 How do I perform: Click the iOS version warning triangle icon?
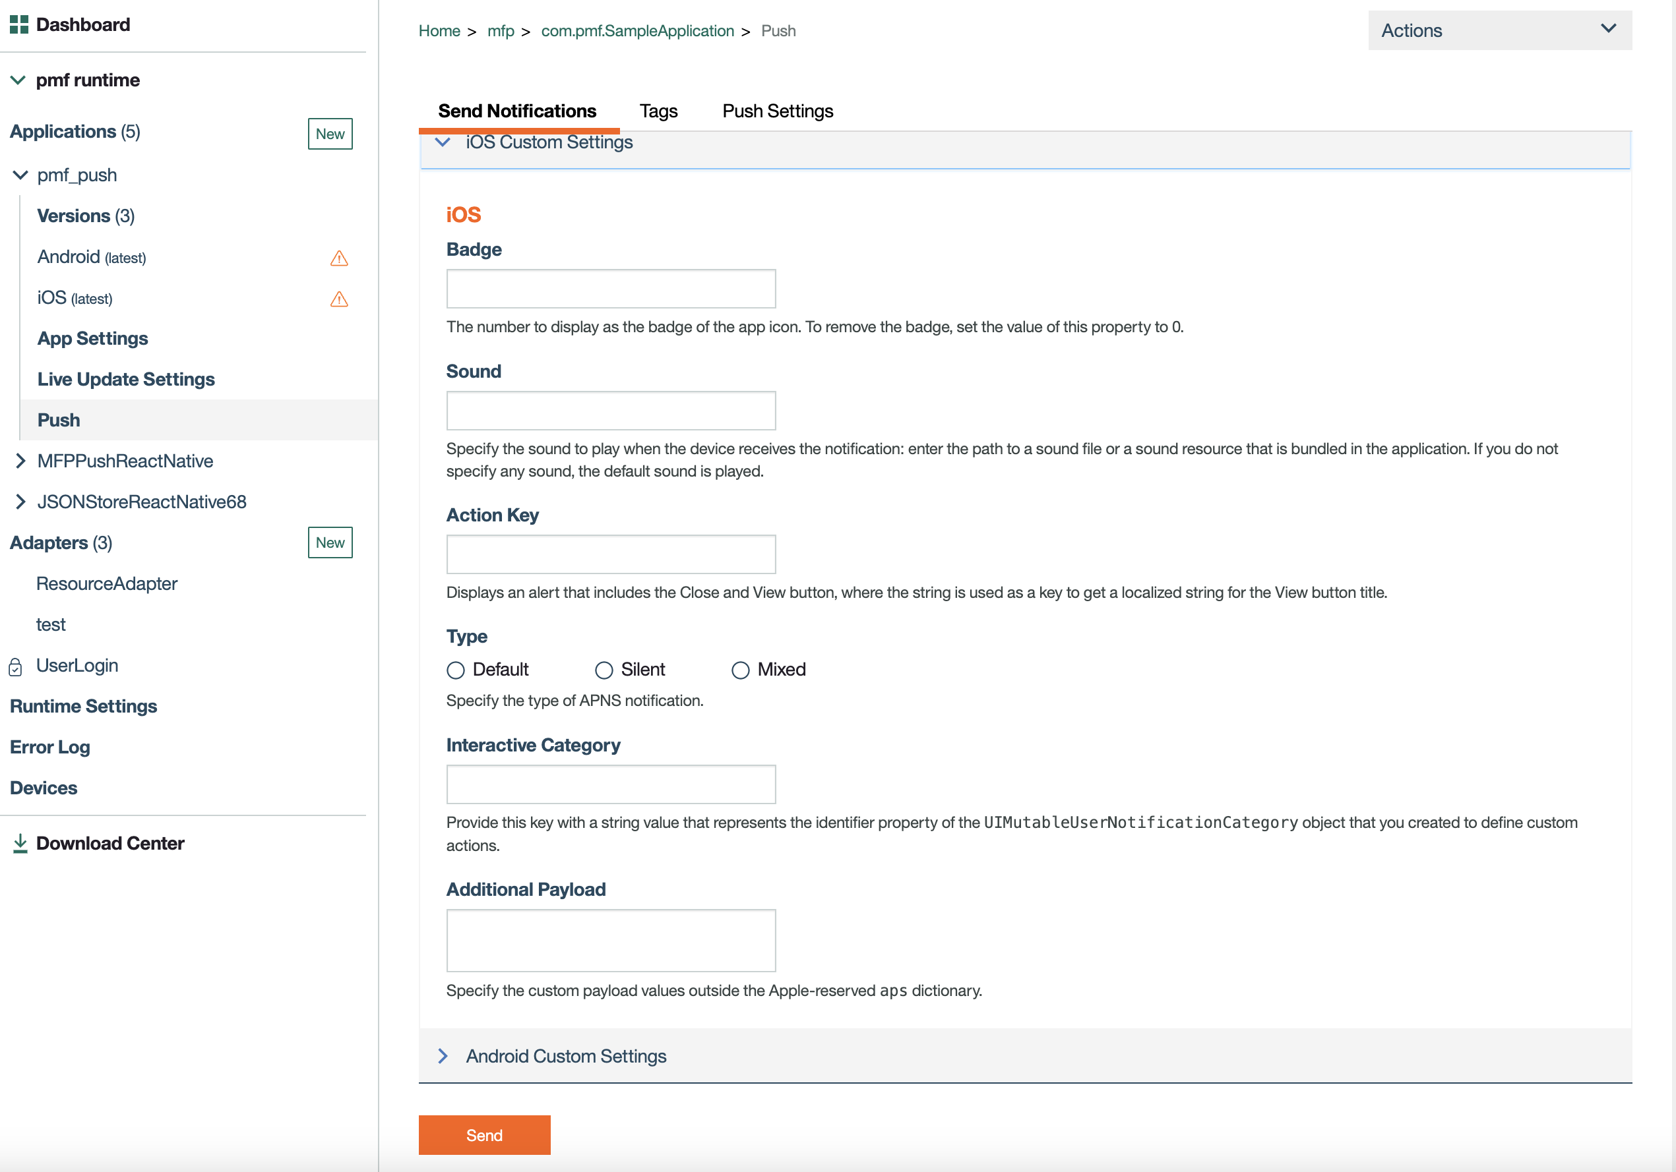tap(339, 299)
